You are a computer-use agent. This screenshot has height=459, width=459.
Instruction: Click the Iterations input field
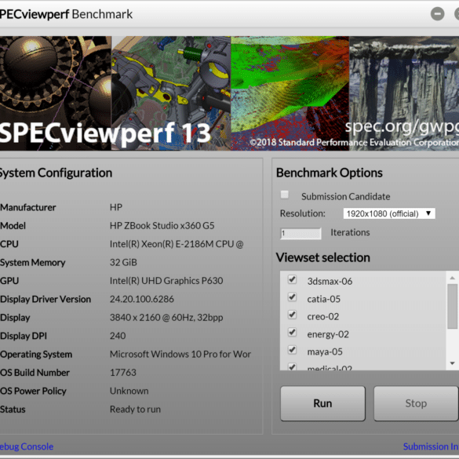click(x=301, y=233)
